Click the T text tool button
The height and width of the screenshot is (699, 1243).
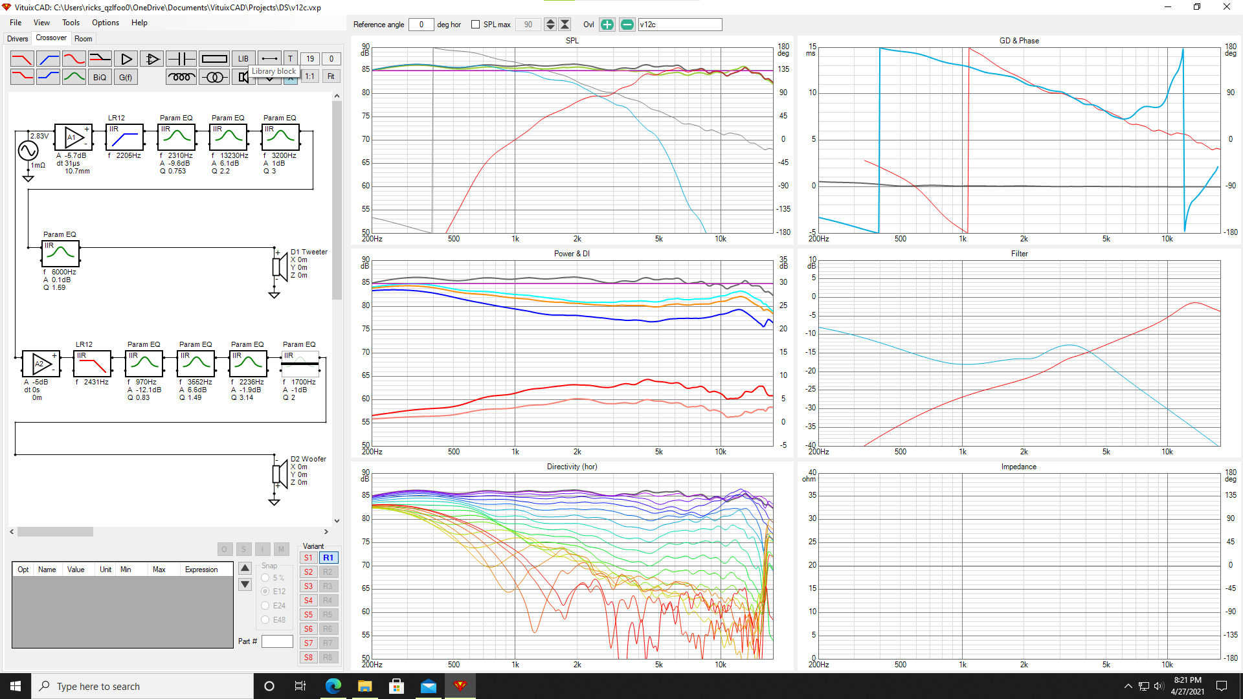tap(291, 59)
